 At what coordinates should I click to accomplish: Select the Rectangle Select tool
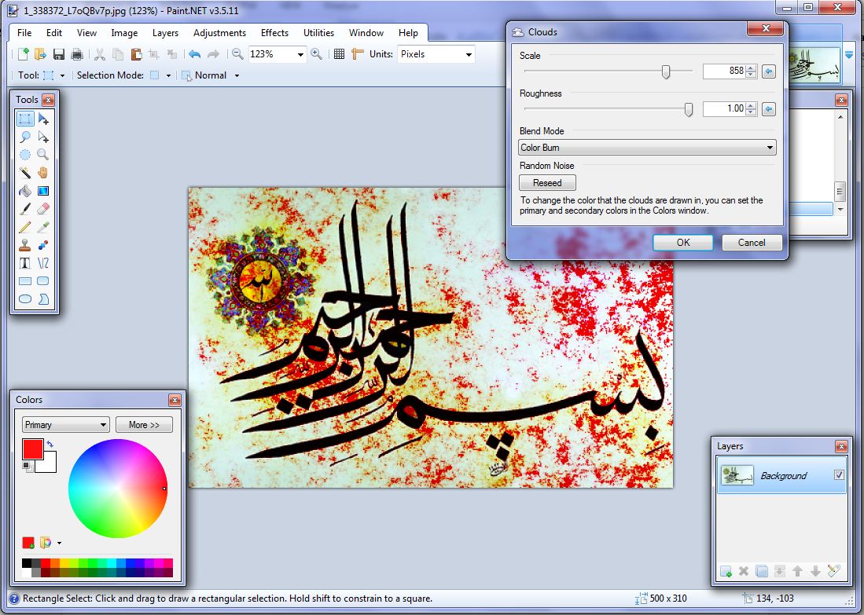coord(25,119)
